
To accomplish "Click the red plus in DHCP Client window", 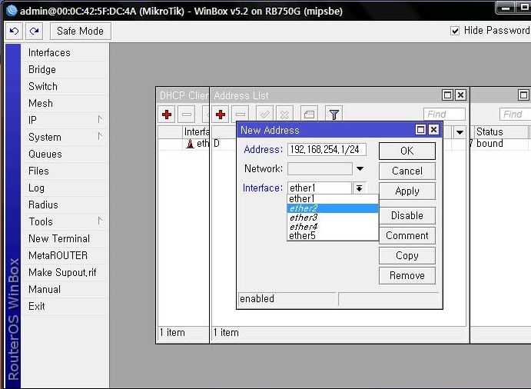I will [167, 115].
